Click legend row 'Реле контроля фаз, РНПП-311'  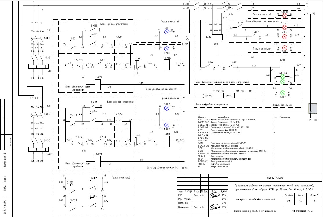point(224,130)
